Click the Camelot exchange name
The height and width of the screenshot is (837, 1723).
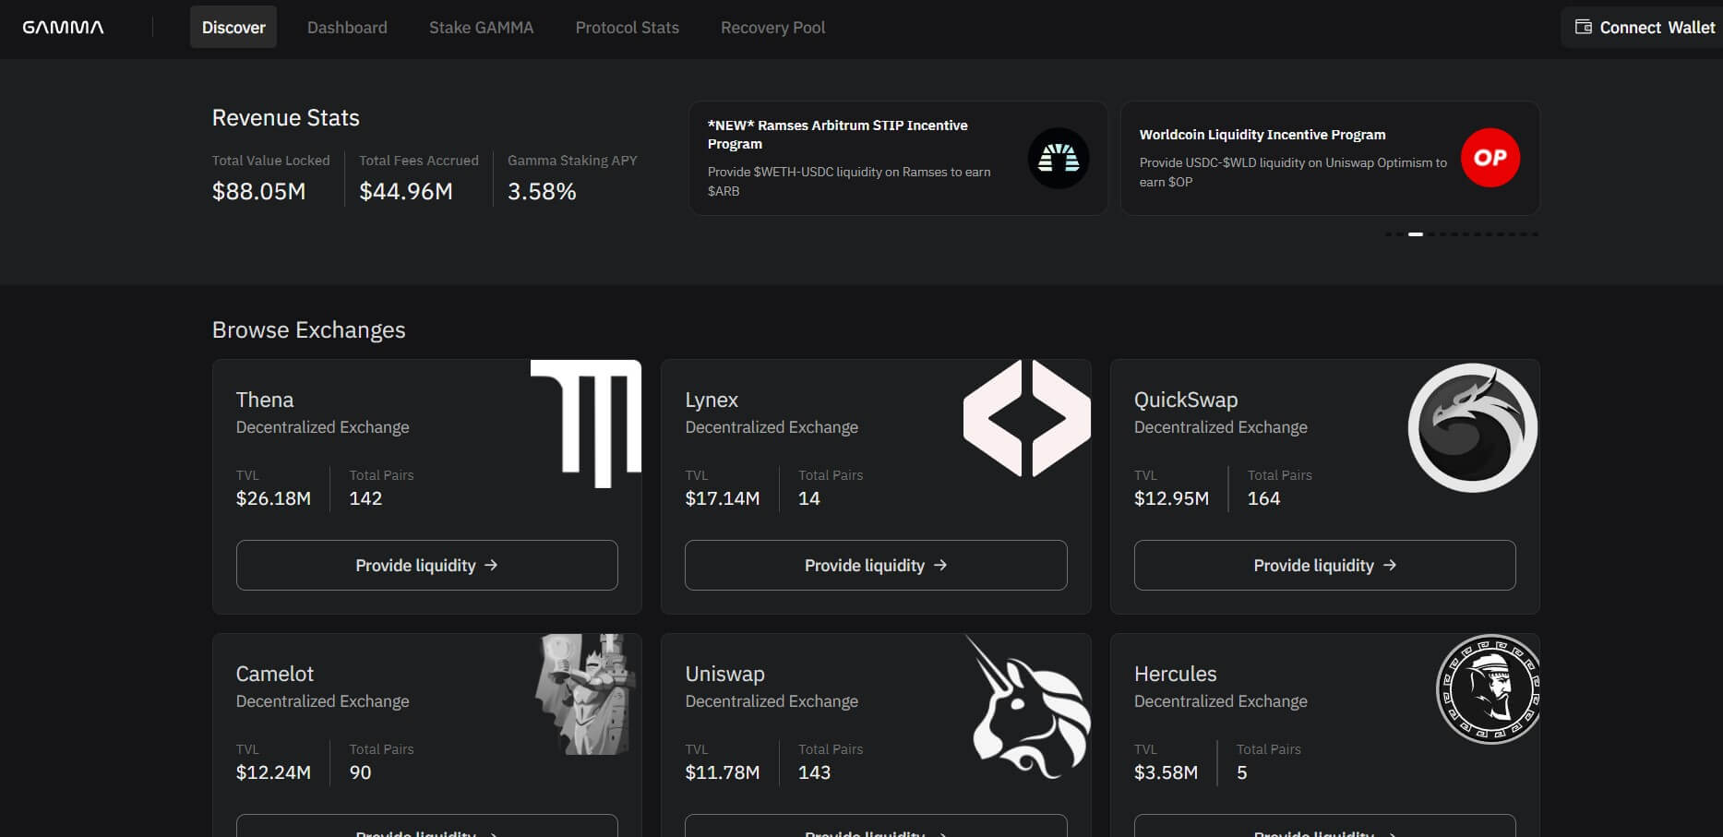[x=275, y=674]
